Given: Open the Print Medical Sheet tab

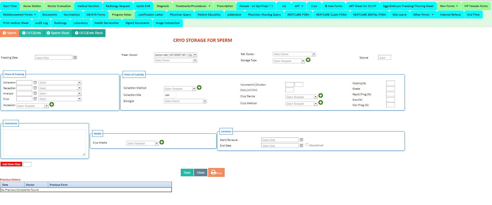Looking at the screenshot, I should (16, 23).
